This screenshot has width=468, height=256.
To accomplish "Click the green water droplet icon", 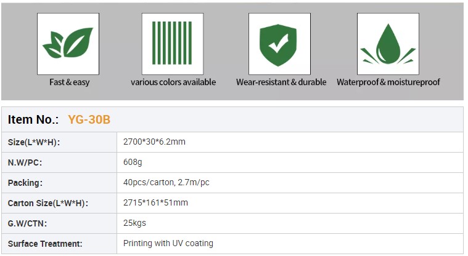I will click(x=388, y=44).
